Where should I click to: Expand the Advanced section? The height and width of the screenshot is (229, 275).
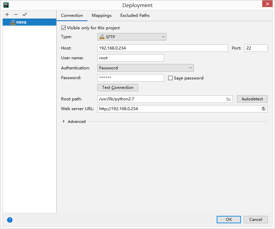pos(64,121)
